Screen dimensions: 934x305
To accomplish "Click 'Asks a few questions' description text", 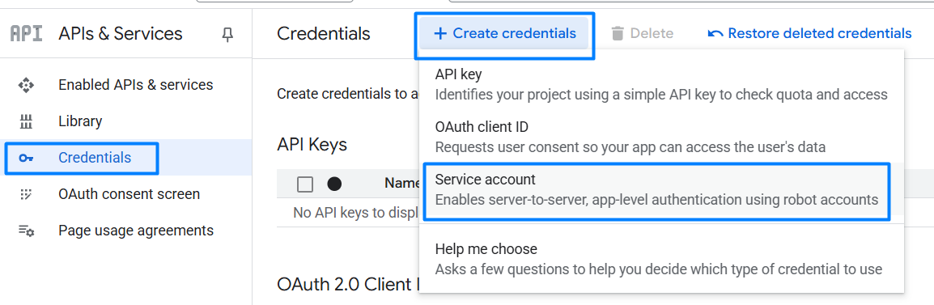I will coord(659,269).
